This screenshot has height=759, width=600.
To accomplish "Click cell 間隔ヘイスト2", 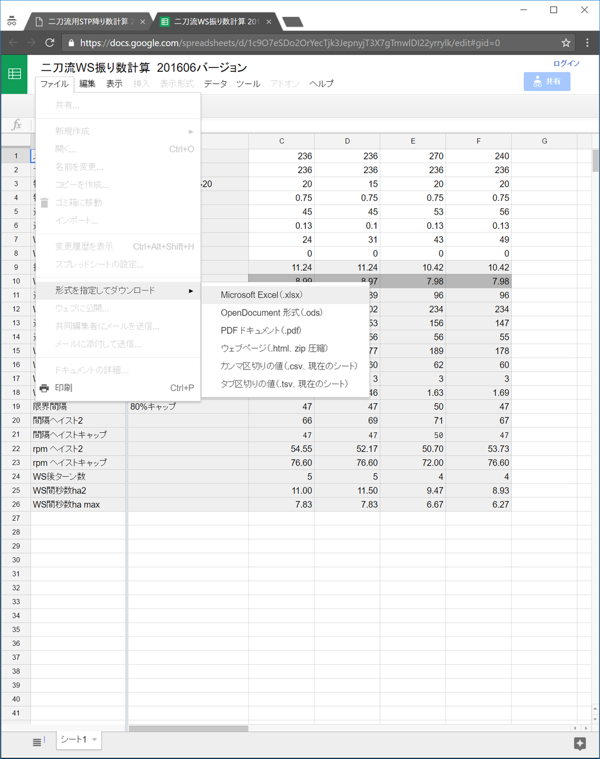I will point(78,420).
